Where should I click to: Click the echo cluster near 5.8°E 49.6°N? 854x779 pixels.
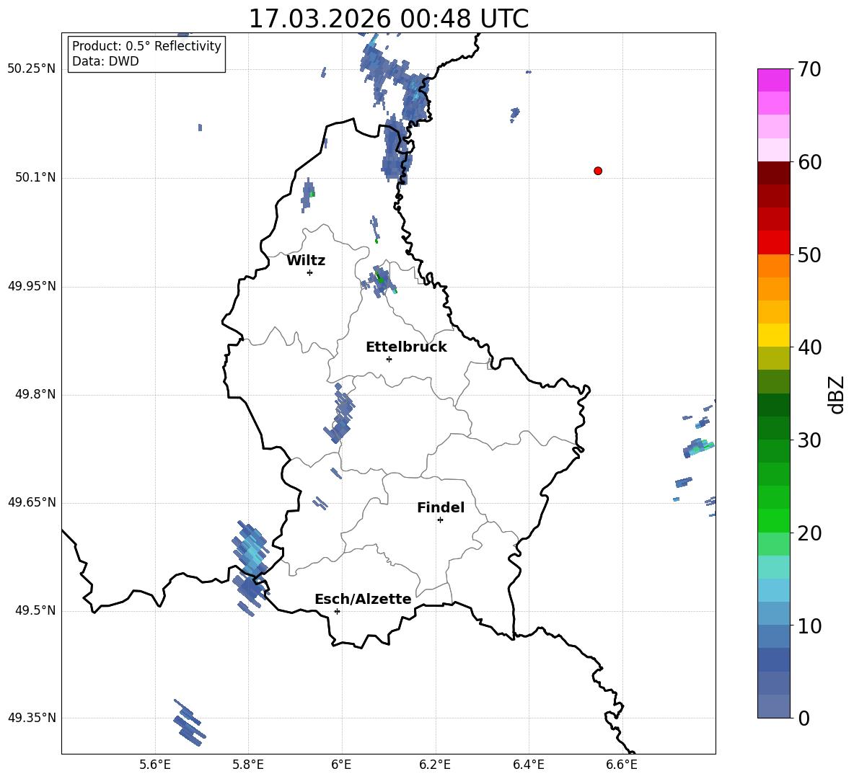coord(250,567)
